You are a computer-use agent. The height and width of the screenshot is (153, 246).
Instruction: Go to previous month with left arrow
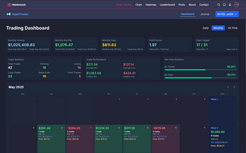pyautogui.click(x=228, y=87)
